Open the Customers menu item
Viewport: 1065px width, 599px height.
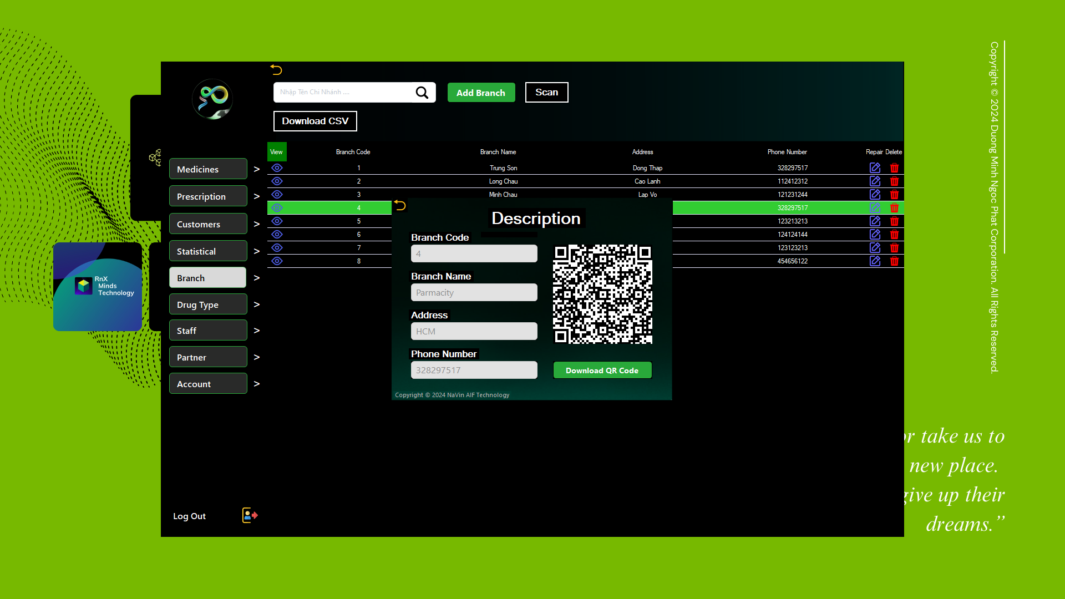click(208, 224)
